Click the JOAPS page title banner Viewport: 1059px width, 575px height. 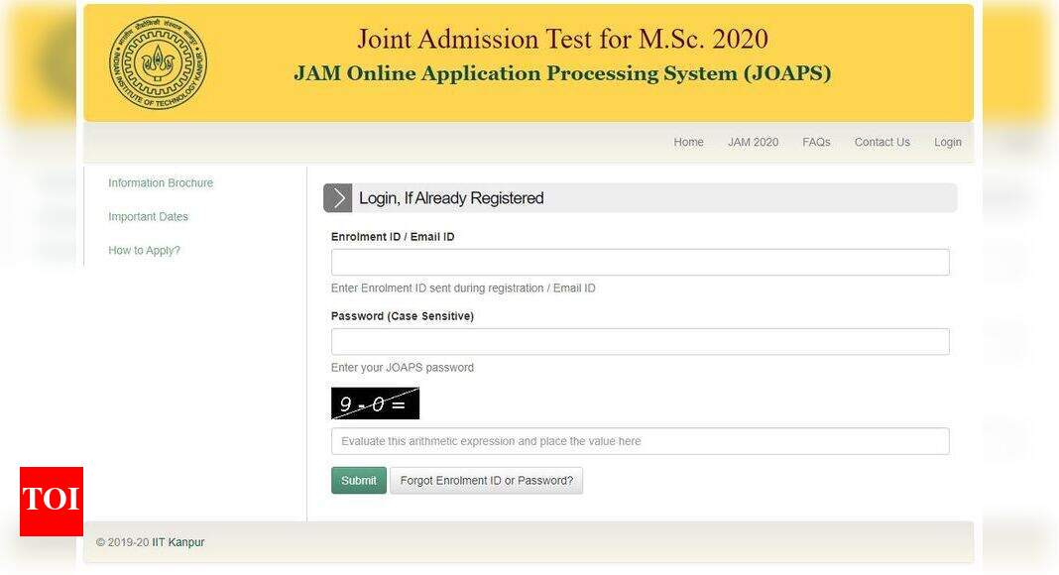point(562,59)
